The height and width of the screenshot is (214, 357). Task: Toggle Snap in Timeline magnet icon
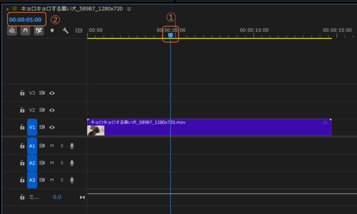click(25, 31)
